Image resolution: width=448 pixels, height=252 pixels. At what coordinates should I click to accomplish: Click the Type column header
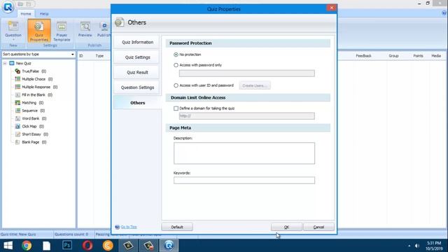pos(99,56)
